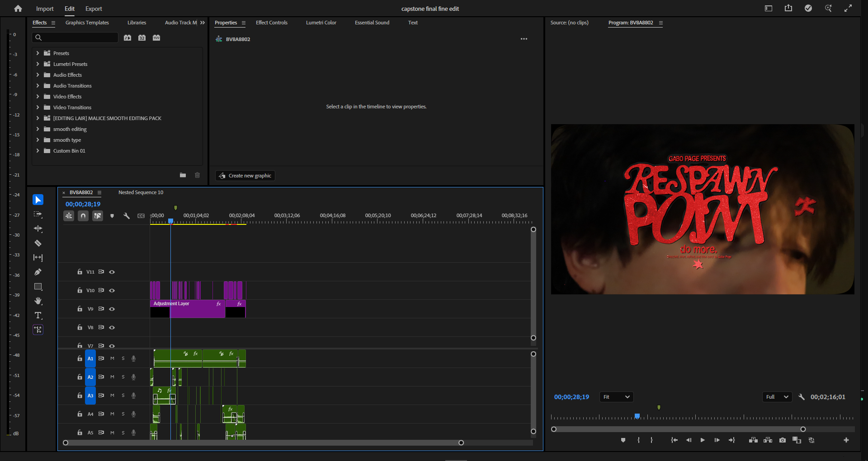This screenshot has height=461, width=868.
Task: Open the Quick Export share icon
Action: (x=788, y=8)
